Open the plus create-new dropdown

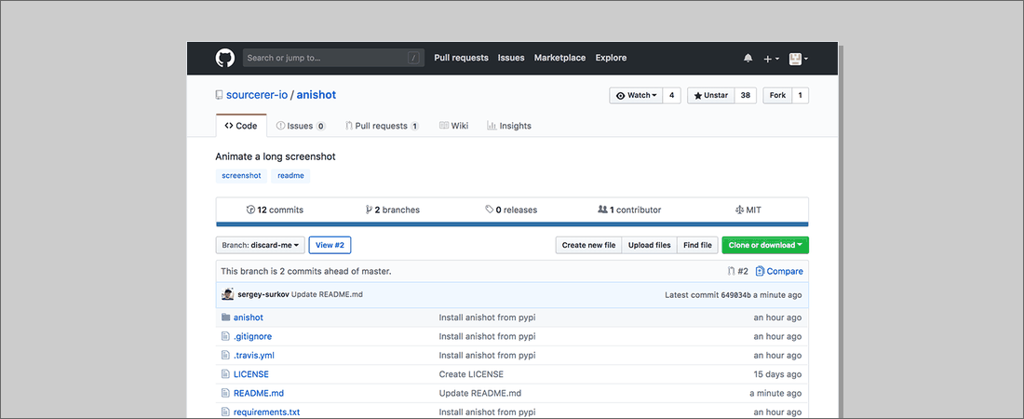[772, 58]
